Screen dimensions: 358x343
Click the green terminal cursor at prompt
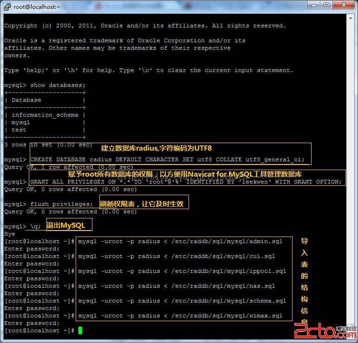pyautogui.click(x=80, y=330)
